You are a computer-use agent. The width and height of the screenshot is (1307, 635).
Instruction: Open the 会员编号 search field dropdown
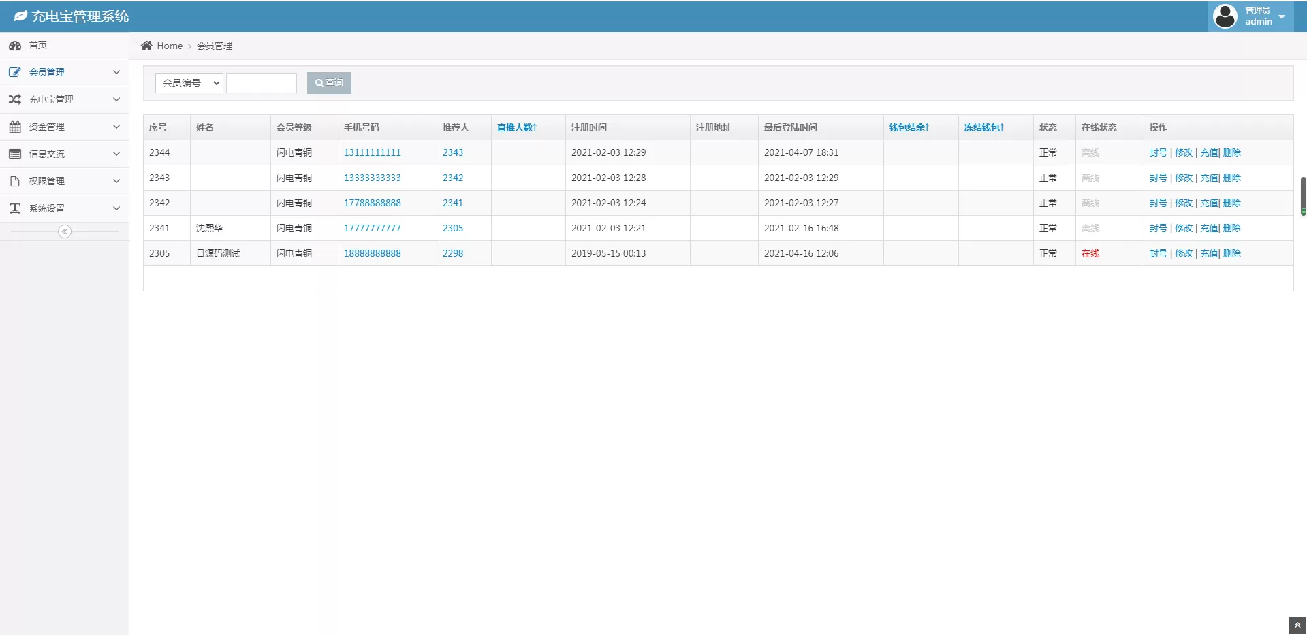point(189,83)
